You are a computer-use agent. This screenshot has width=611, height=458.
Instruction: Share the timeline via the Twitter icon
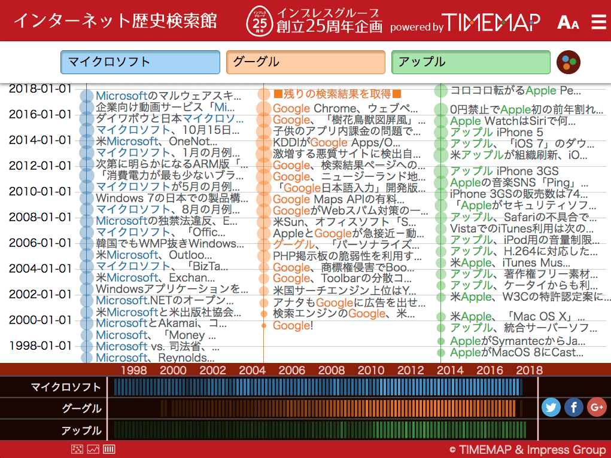[x=551, y=407]
